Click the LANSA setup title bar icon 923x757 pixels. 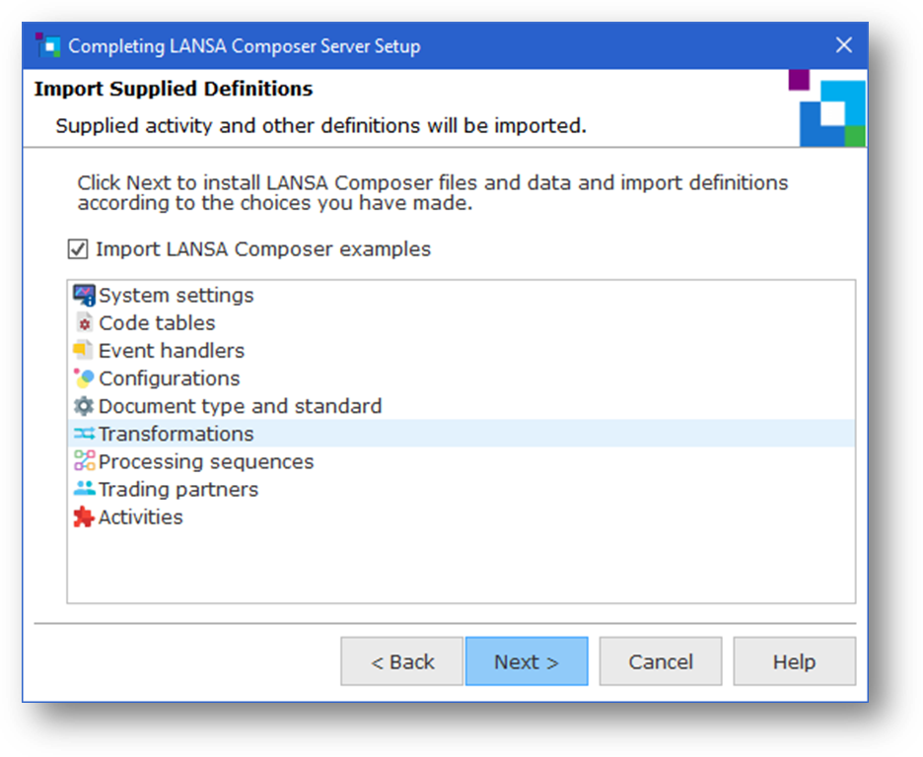pos(47,45)
